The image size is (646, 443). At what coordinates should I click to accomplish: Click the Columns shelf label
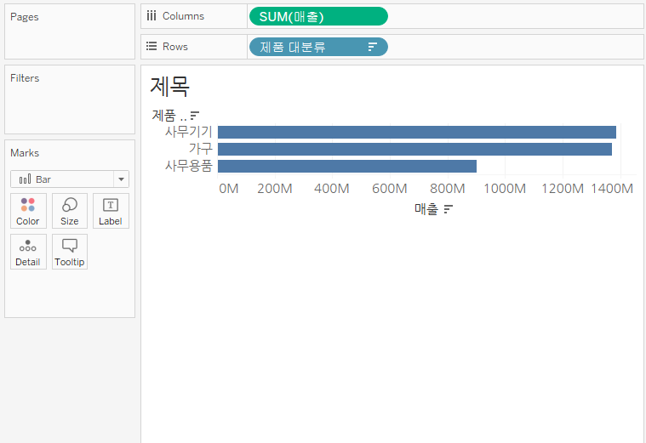tap(183, 16)
